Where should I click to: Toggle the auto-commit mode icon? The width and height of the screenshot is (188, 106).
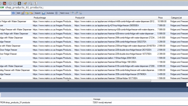[x=19, y=3]
